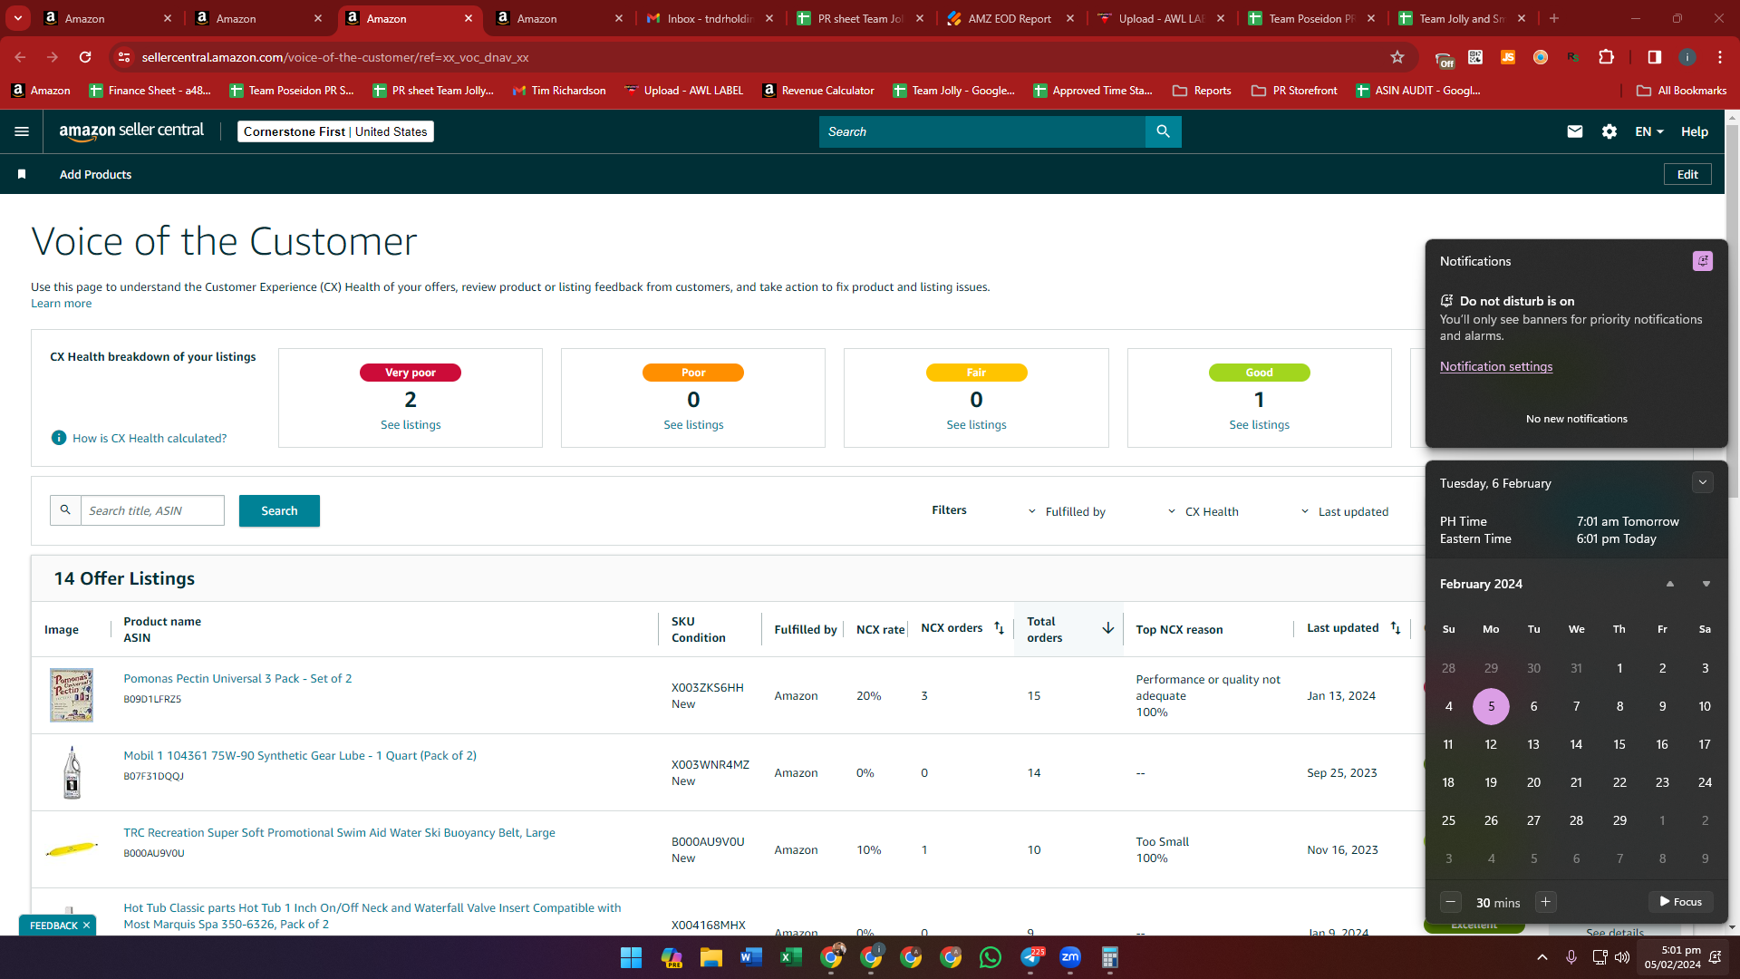Viewport: 1740px width, 979px height.
Task: Open the Chrome three-dot menu
Action: (1720, 57)
